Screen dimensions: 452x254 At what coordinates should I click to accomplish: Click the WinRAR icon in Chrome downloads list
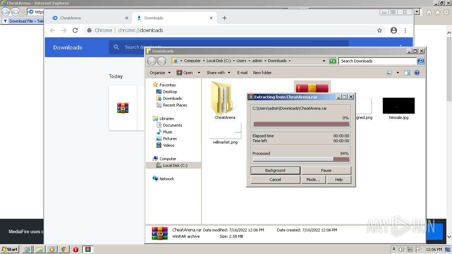[123, 108]
